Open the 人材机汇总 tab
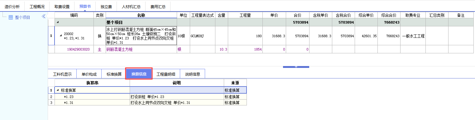The image size is (475, 120). click(x=131, y=7)
